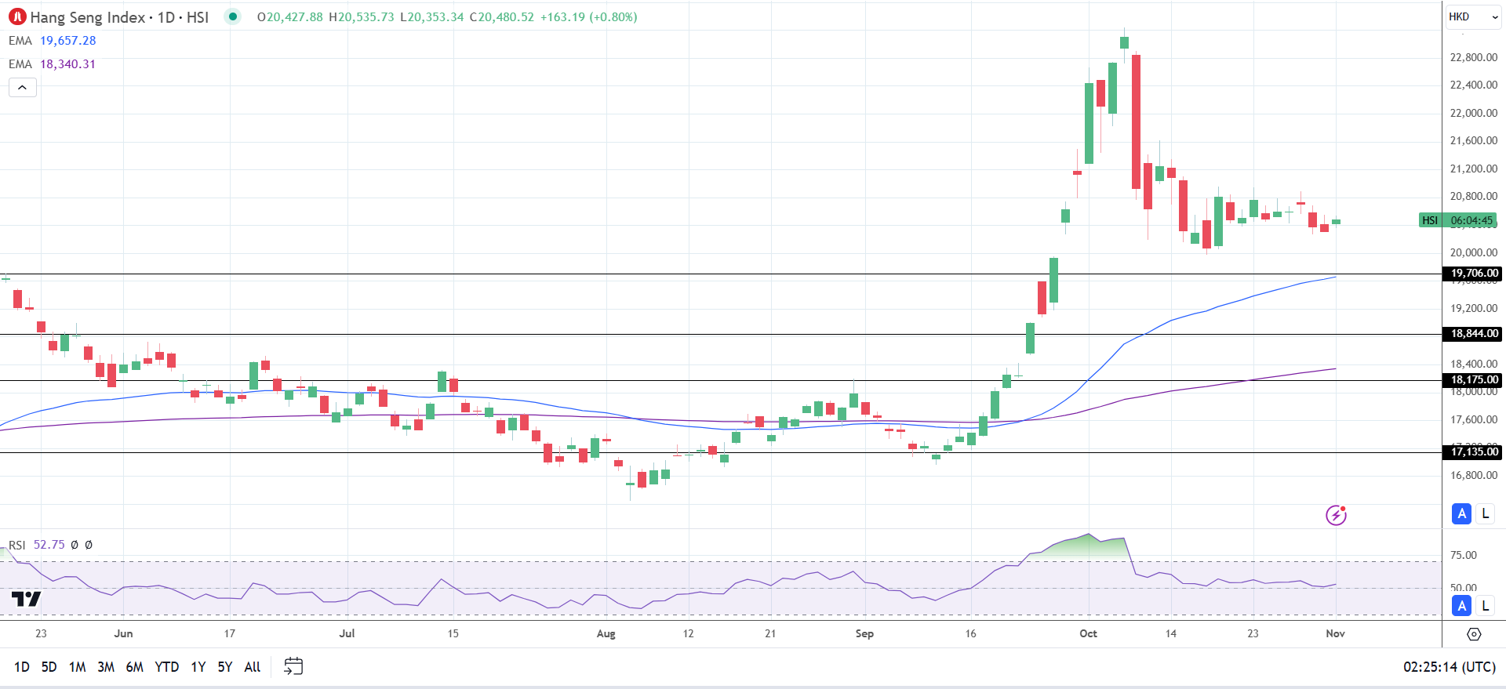Select the 5Y time range
The width and height of the screenshot is (1506, 689).
(225, 667)
